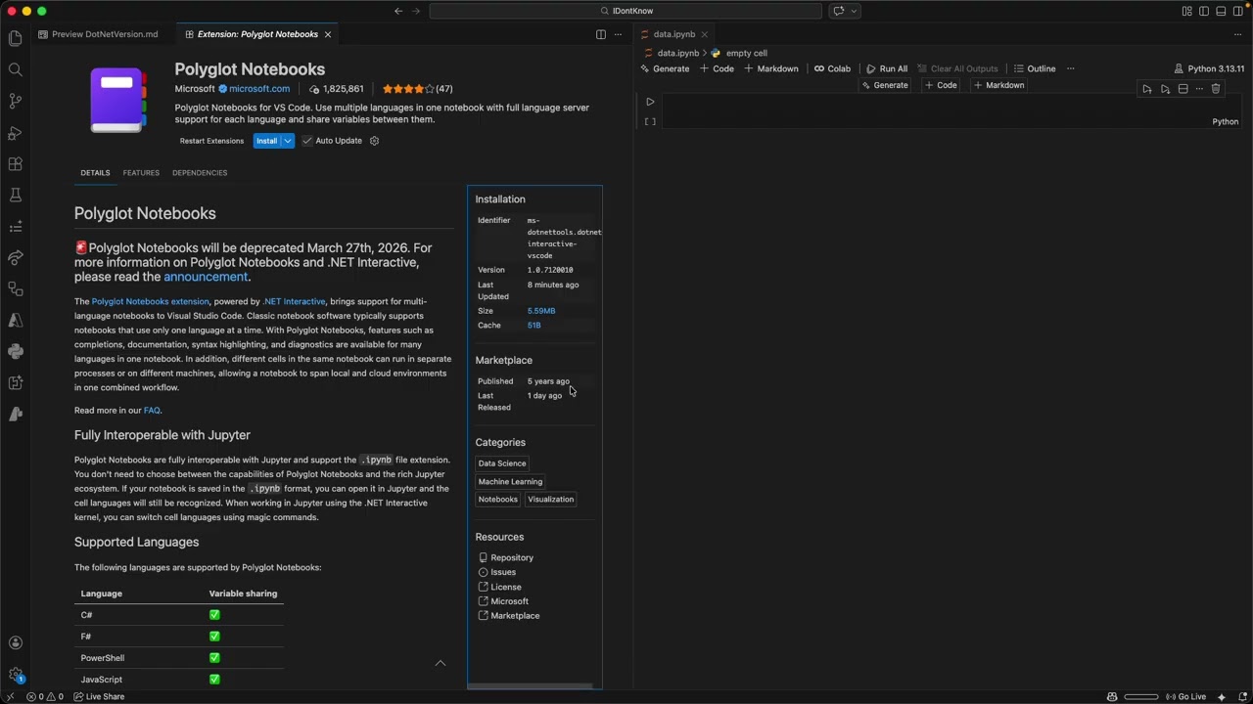Go back with the title bar arrow

tap(398, 11)
